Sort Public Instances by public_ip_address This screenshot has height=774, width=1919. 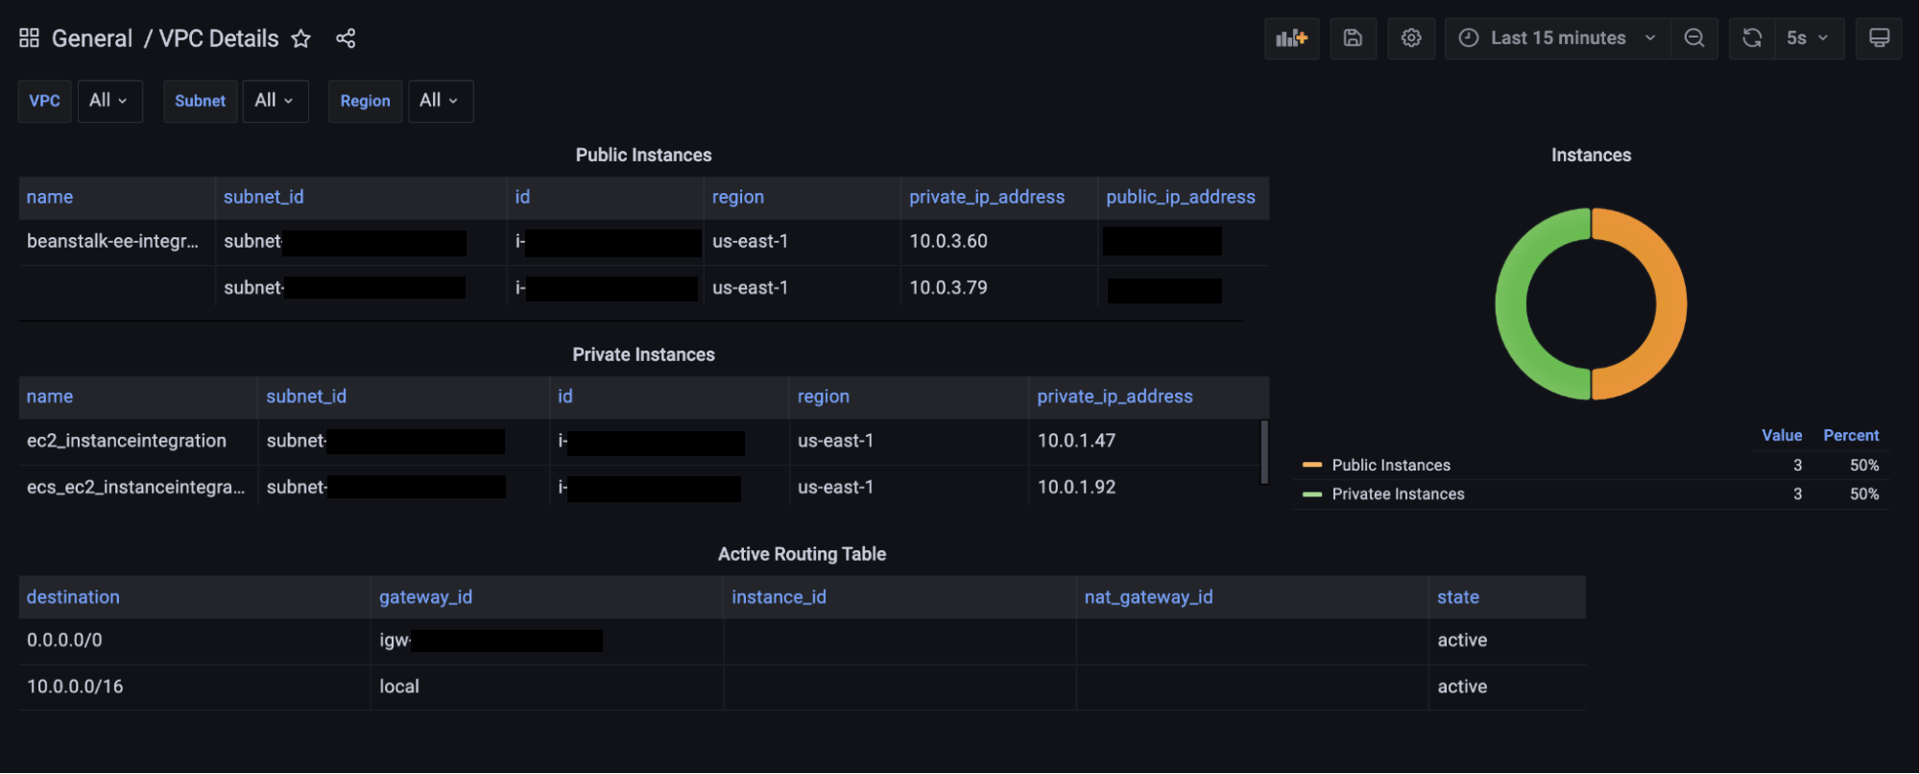[x=1180, y=197]
